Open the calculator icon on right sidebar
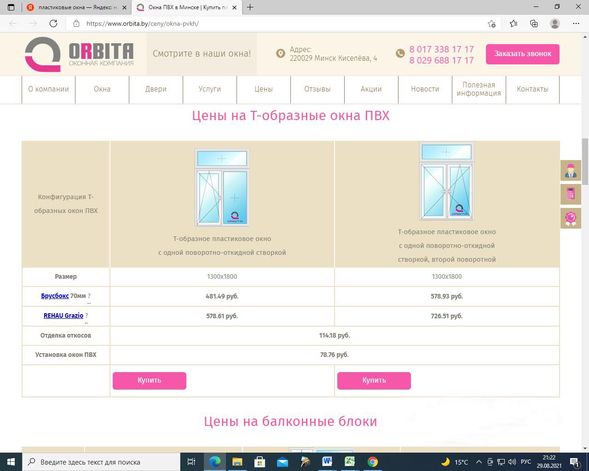Viewport: 589px width, 471px height. (571, 194)
